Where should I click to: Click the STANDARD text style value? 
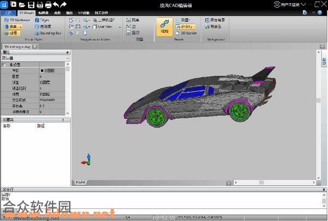[x=47, y=100]
